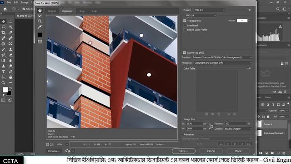Screen dimensions: 291x164
Task: Click the Preview... button
Action: pos(54,151)
